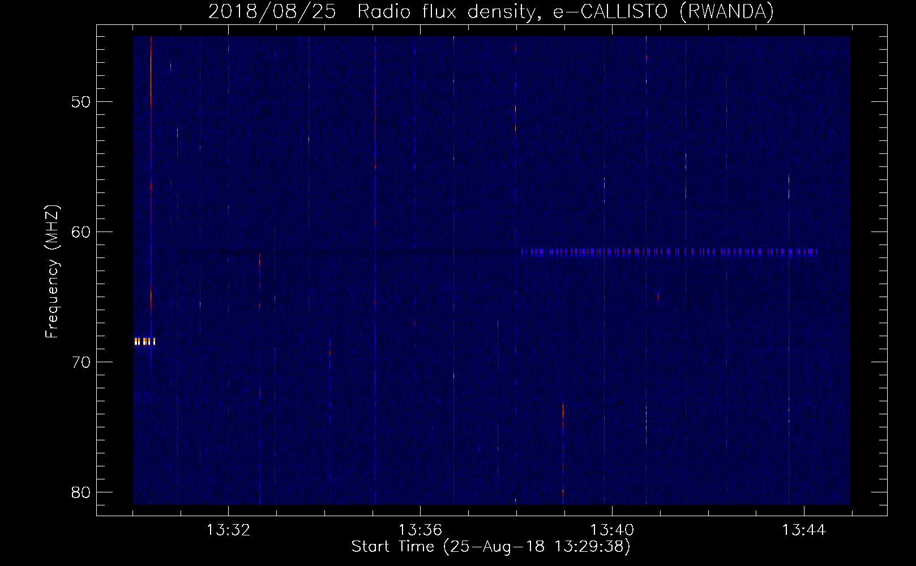916x566 pixels.
Task: Click the '50' frequency tick label
Action: (x=81, y=102)
